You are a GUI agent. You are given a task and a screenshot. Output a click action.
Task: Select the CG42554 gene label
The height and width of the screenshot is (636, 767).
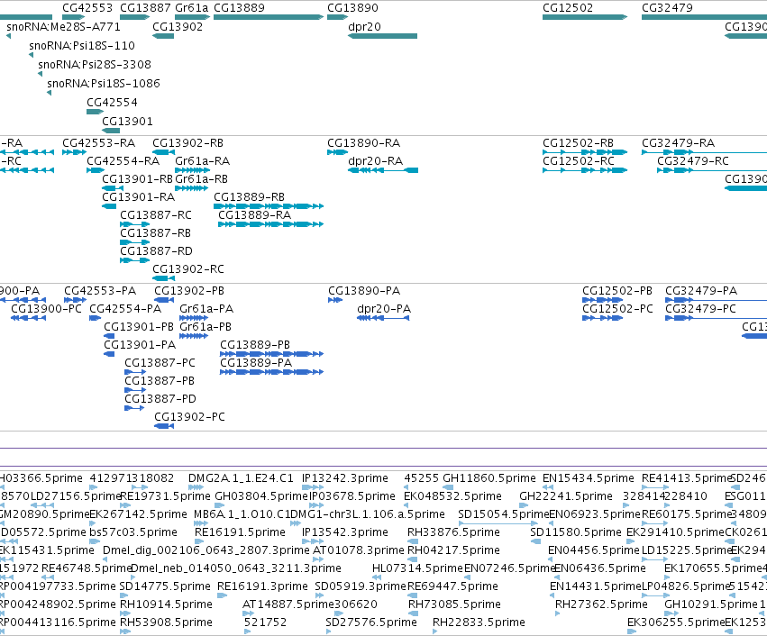point(112,103)
